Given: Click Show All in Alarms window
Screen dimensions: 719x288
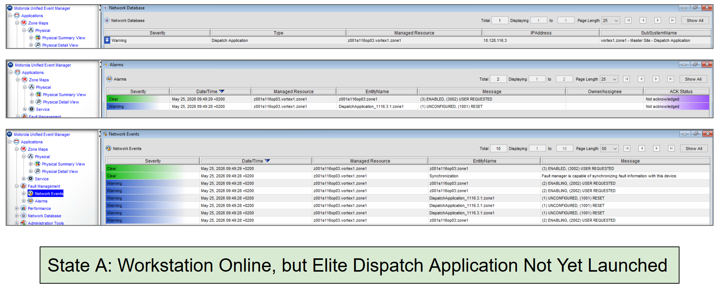Looking at the screenshot, I should pos(693,79).
